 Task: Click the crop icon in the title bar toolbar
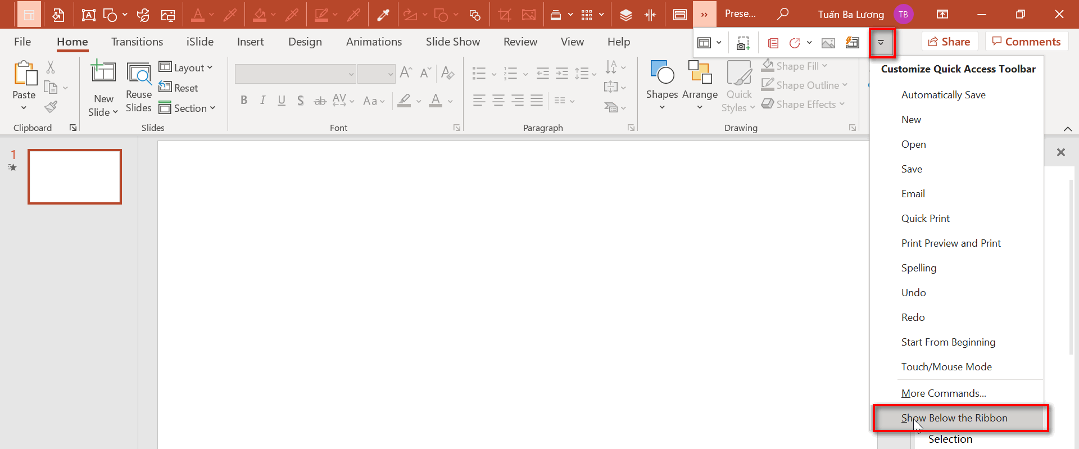click(505, 15)
